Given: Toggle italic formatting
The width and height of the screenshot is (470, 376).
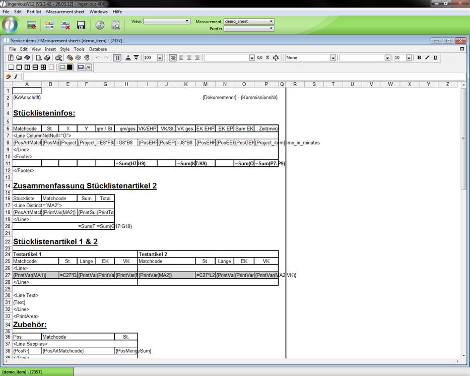Looking at the screenshot, I should coord(427,58).
